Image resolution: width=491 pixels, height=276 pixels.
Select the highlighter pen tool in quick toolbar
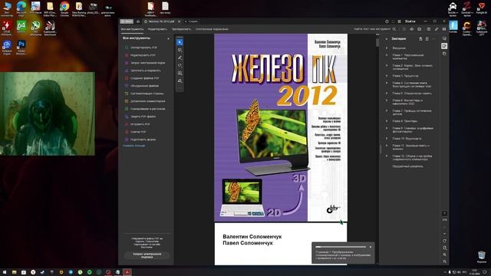[180, 58]
